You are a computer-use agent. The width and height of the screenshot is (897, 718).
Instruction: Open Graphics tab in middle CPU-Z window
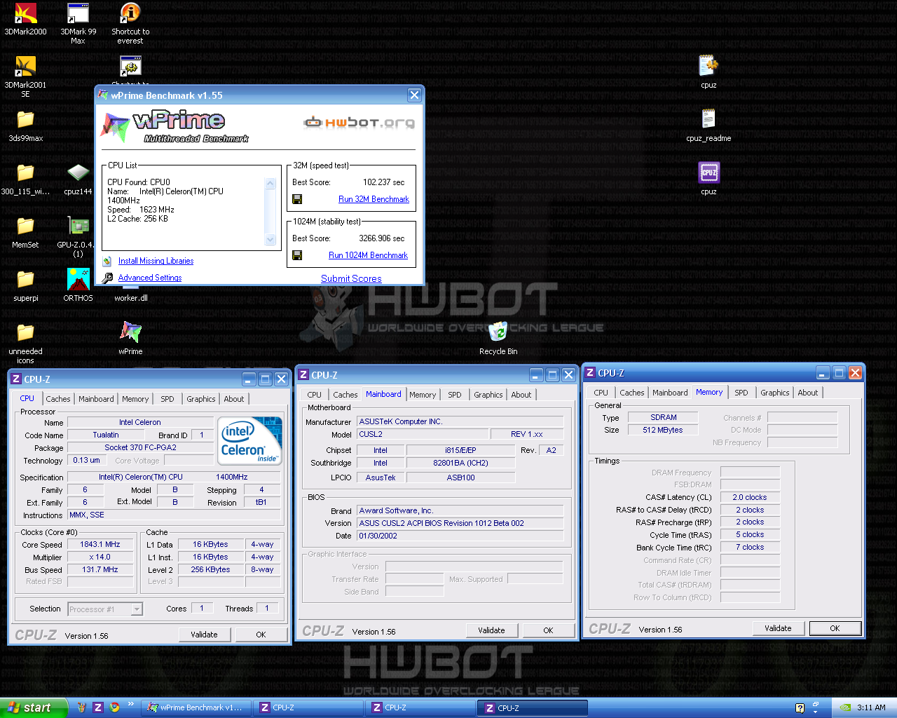488,395
